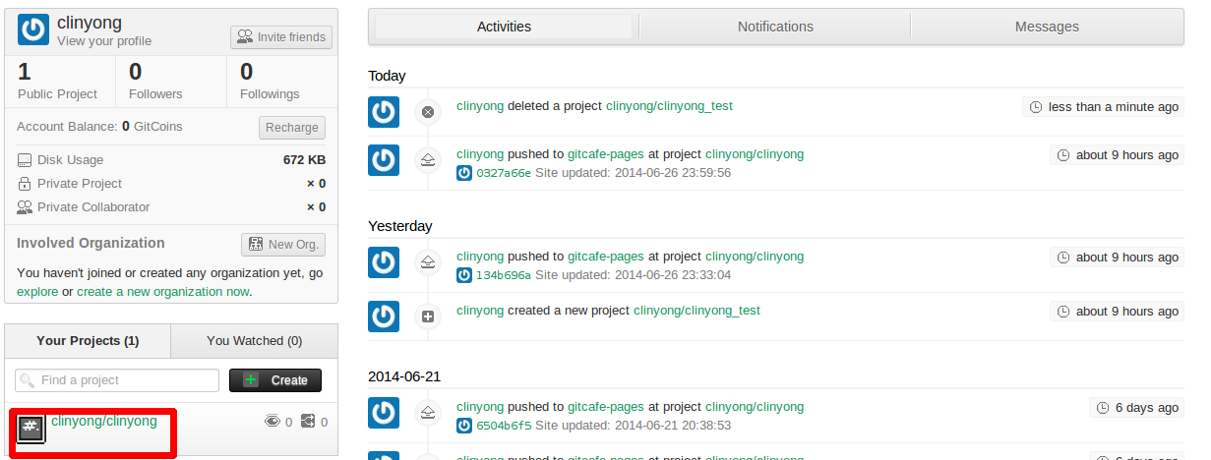Screen dimensions: 1211x460
Task: Click the New Org. button
Action: pyautogui.click(x=283, y=245)
